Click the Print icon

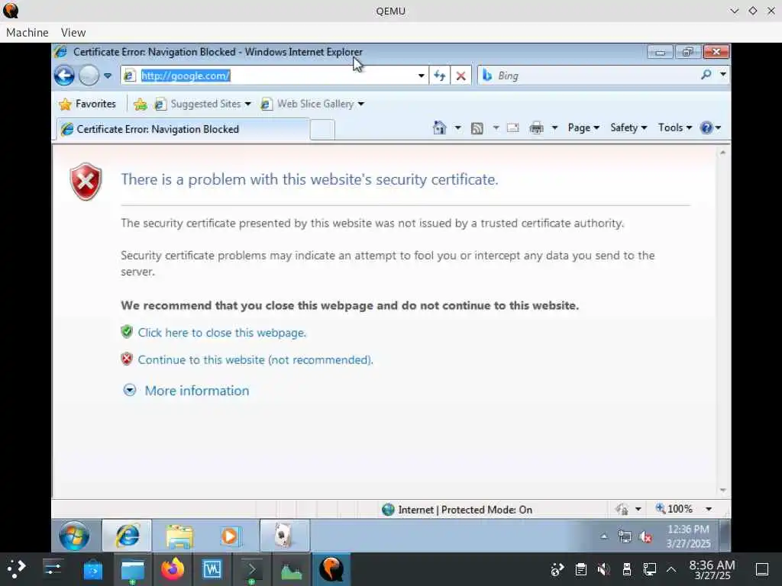click(536, 128)
